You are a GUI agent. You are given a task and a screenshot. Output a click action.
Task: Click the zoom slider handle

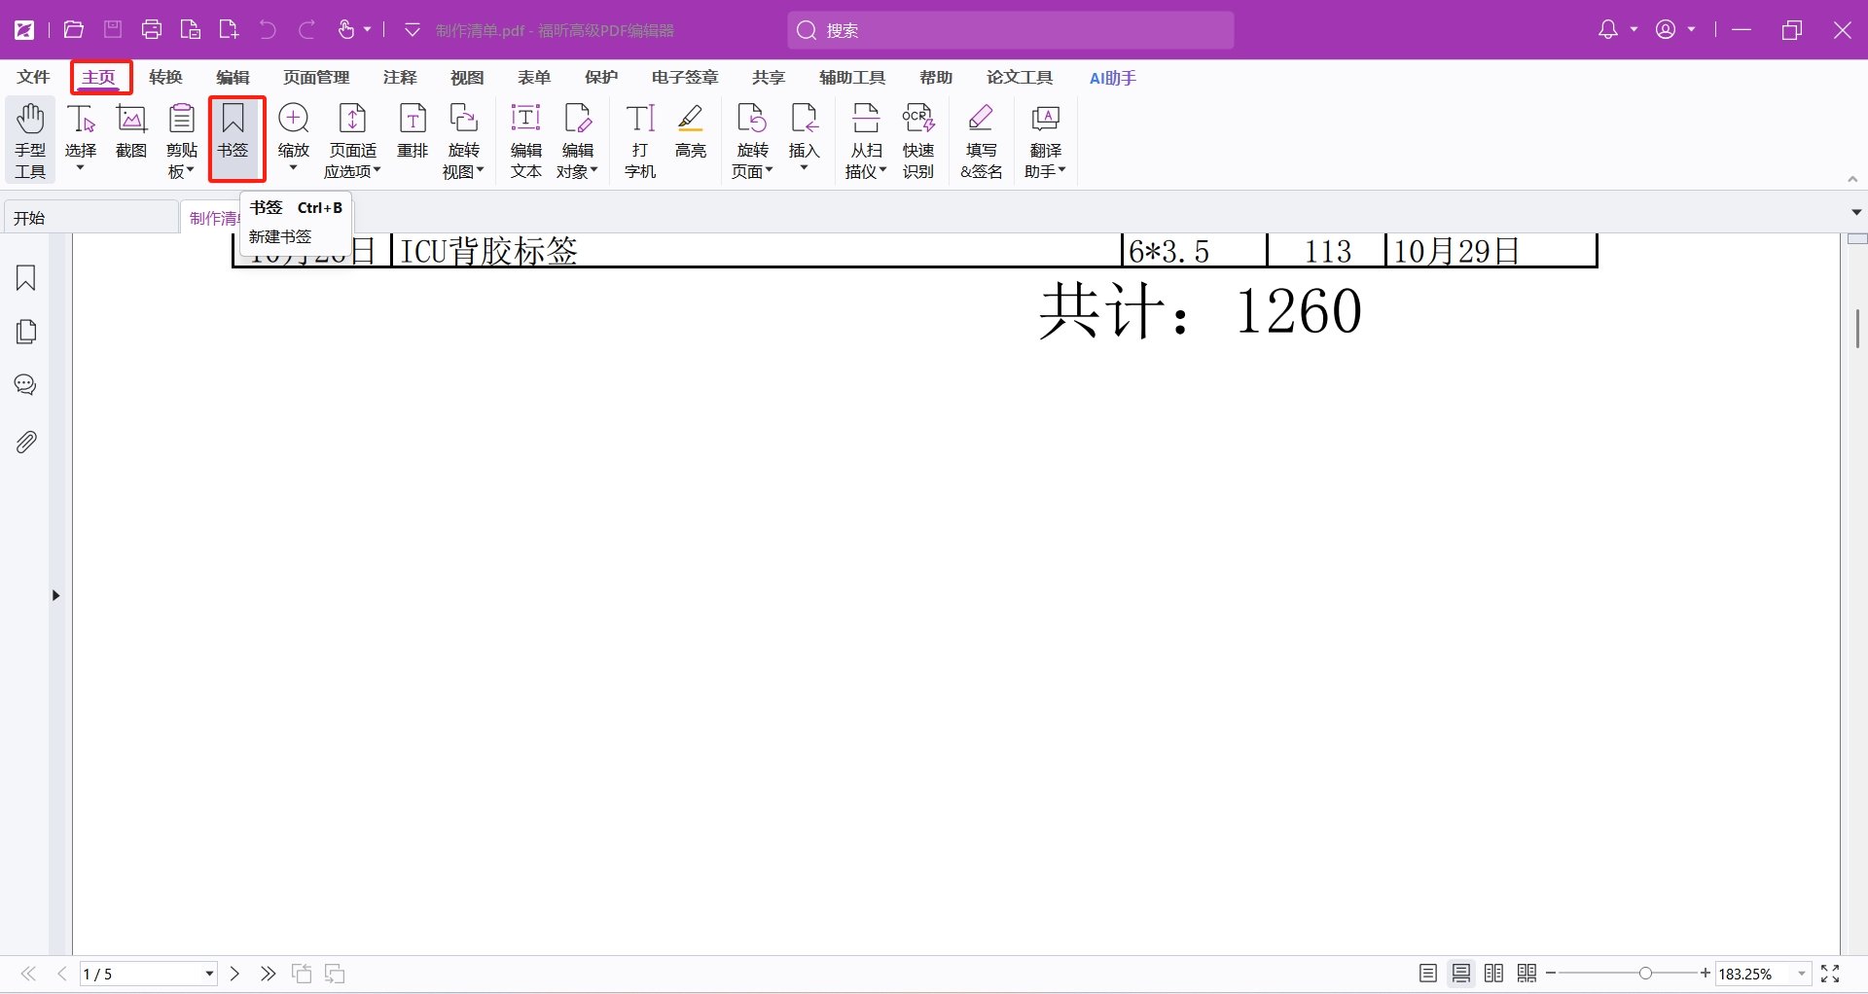pos(1645,974)
